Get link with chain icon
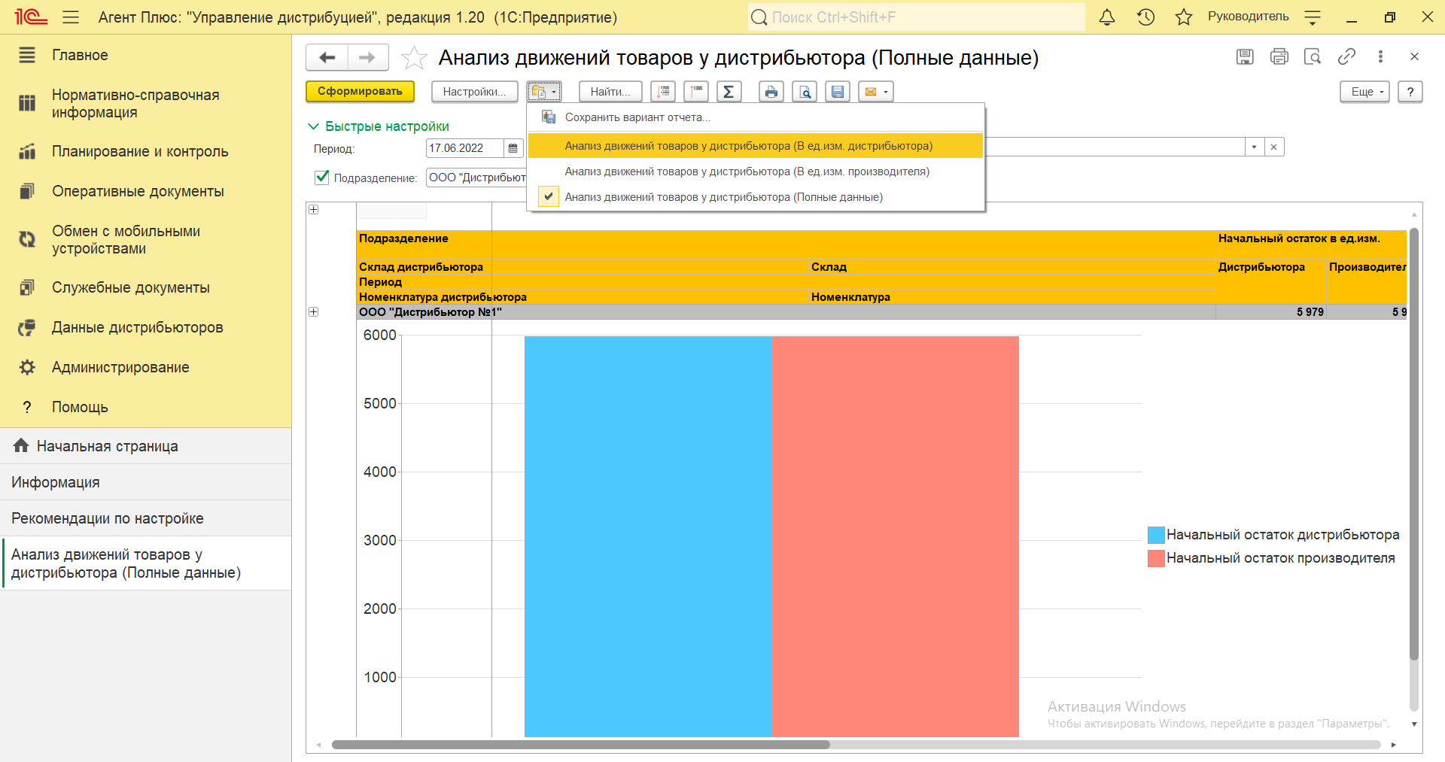Image resolution: width=1445 pixels, height=762 pixels. tap(1346, 56)
